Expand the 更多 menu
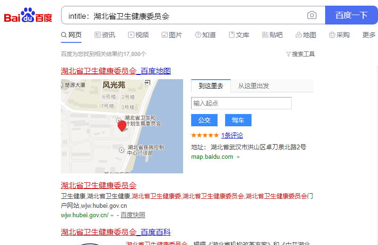Viewport: 378px width, 245px height. [x=369, y=35]
